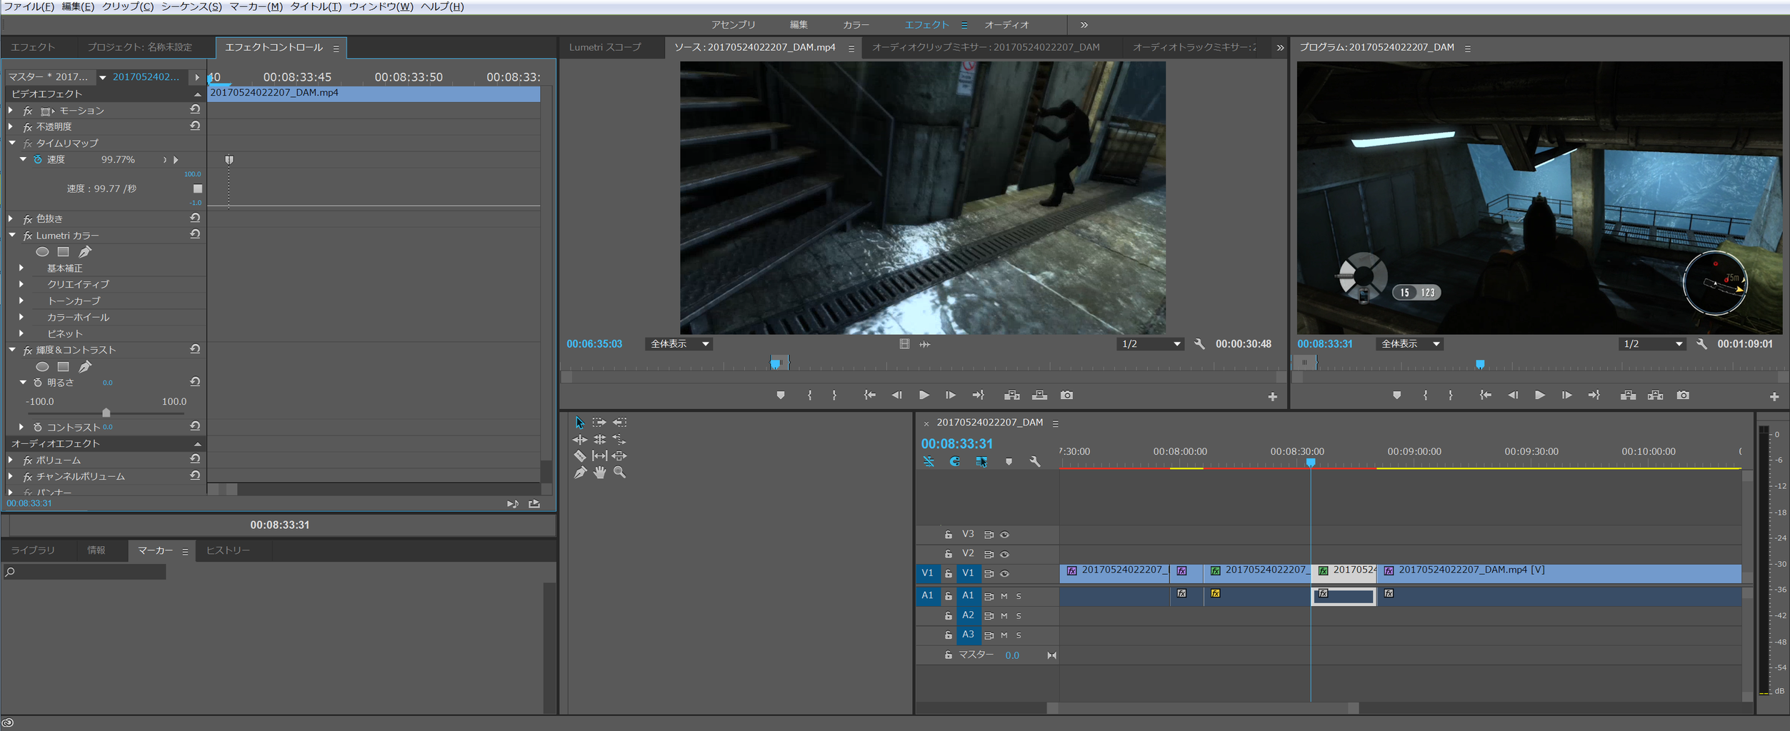This screenshot has width=1790, height=731.
Task: Solo audio track A2
Action: pyautogui.click(x=1019, y=615)
